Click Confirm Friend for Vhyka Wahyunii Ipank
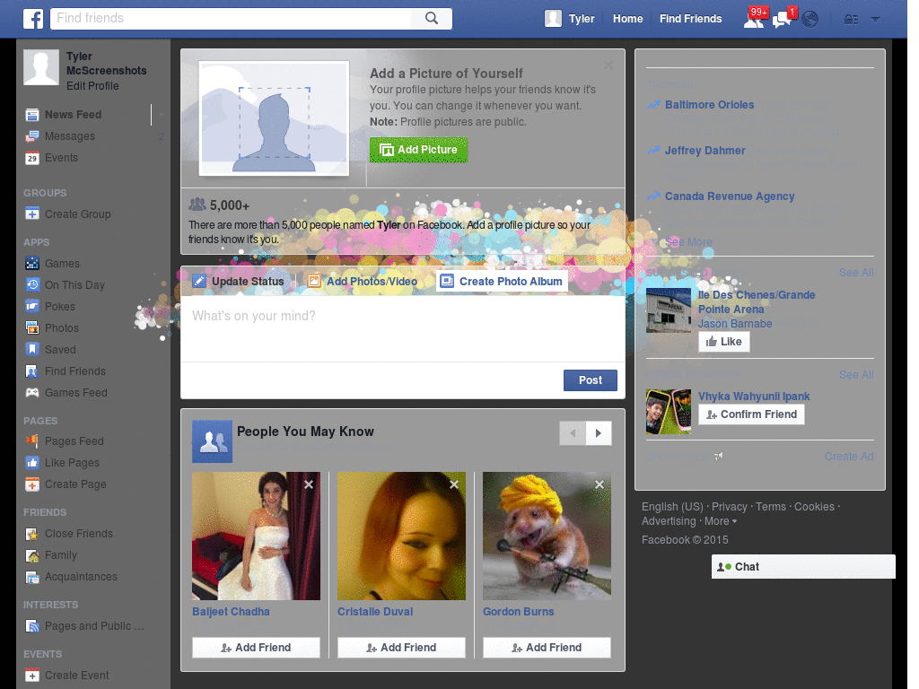 click(751, 414)
